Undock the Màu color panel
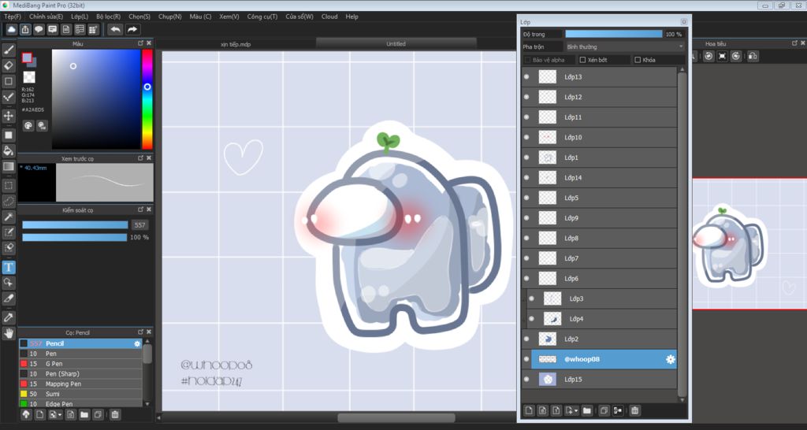 point(140,43)
